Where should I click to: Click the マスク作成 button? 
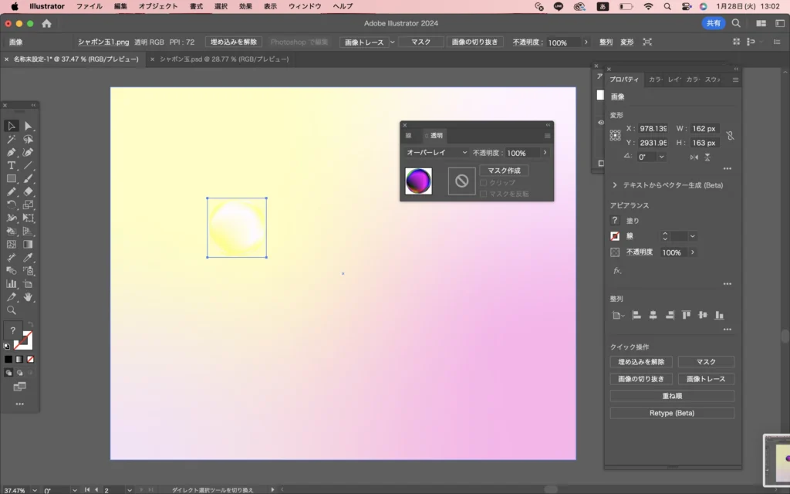click(504, 170)
